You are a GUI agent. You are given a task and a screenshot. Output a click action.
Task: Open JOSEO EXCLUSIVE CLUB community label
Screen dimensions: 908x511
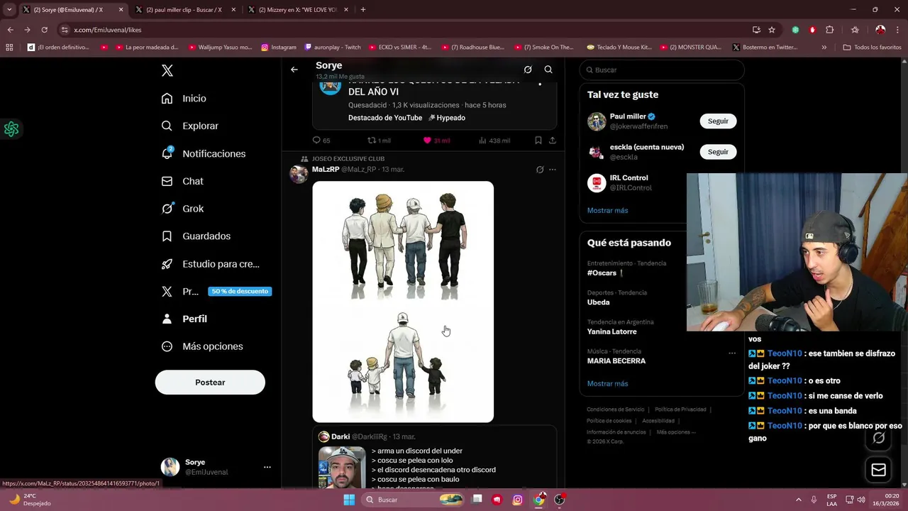coord(348,159)
